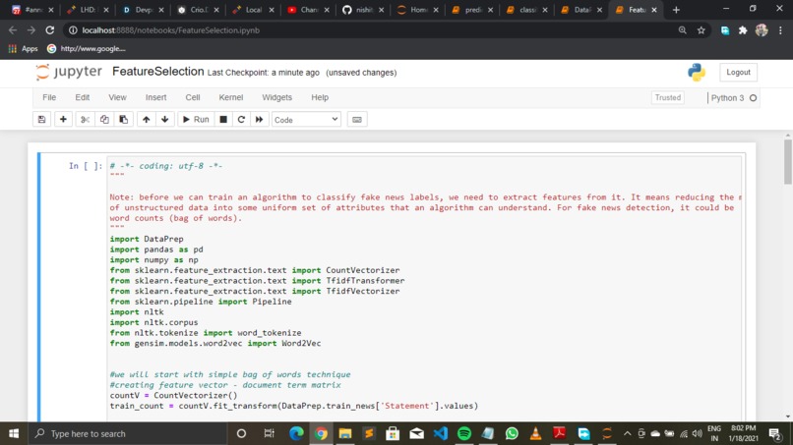Click the taskbar volume icon
Screen dimensions: 793x445
point(698,433)
